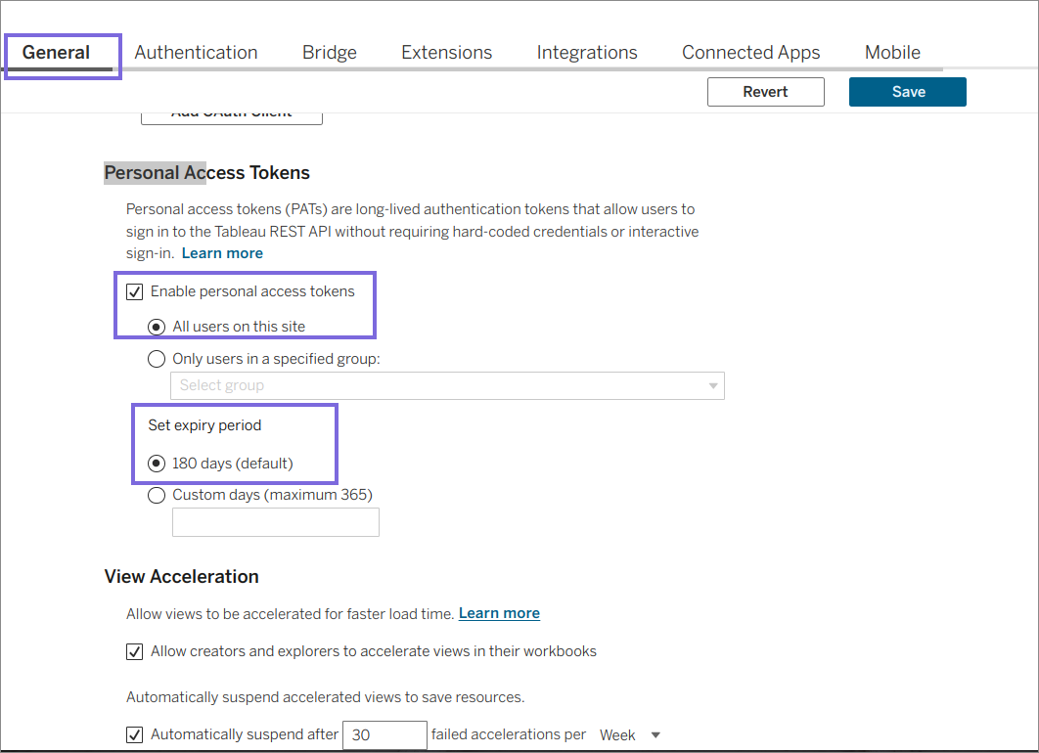Expand the Select group dropdown
1039x753 pixels.
[447, 385]
